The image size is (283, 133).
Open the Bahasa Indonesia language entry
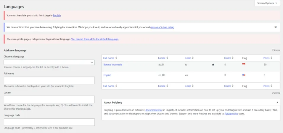click(x=112, y=65)
